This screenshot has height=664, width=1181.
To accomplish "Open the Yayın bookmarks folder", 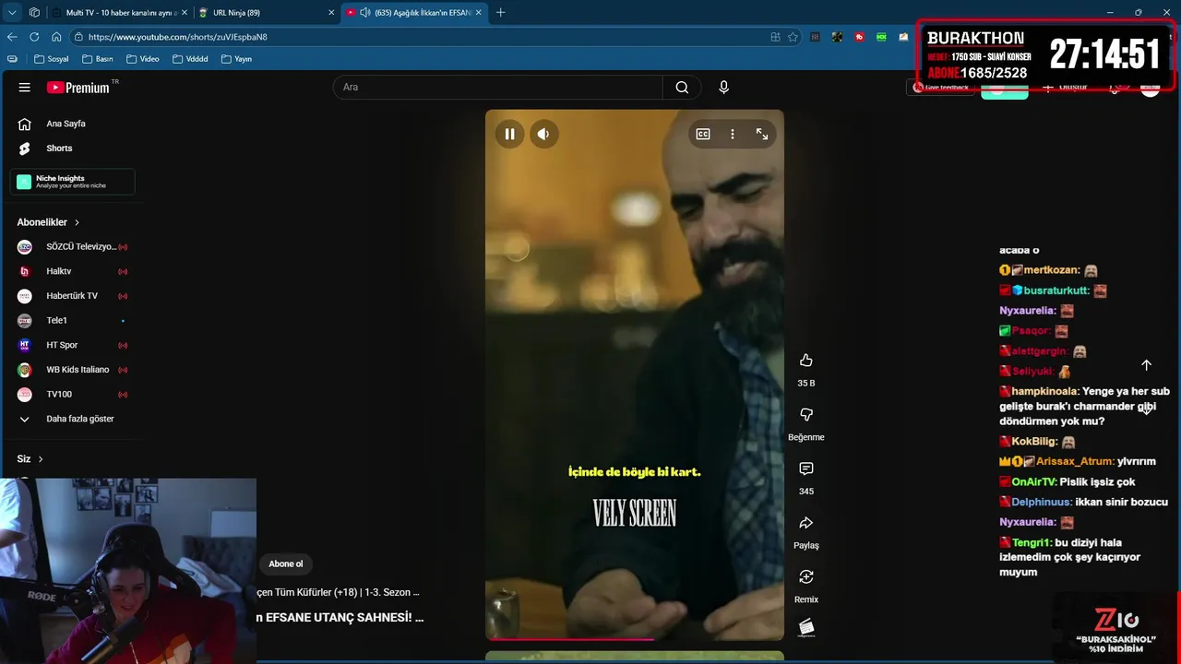I will coord(236,59).
